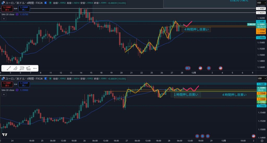
Task: Open the TradingView logo on the lower chart
Action: [x=4, y=134]
